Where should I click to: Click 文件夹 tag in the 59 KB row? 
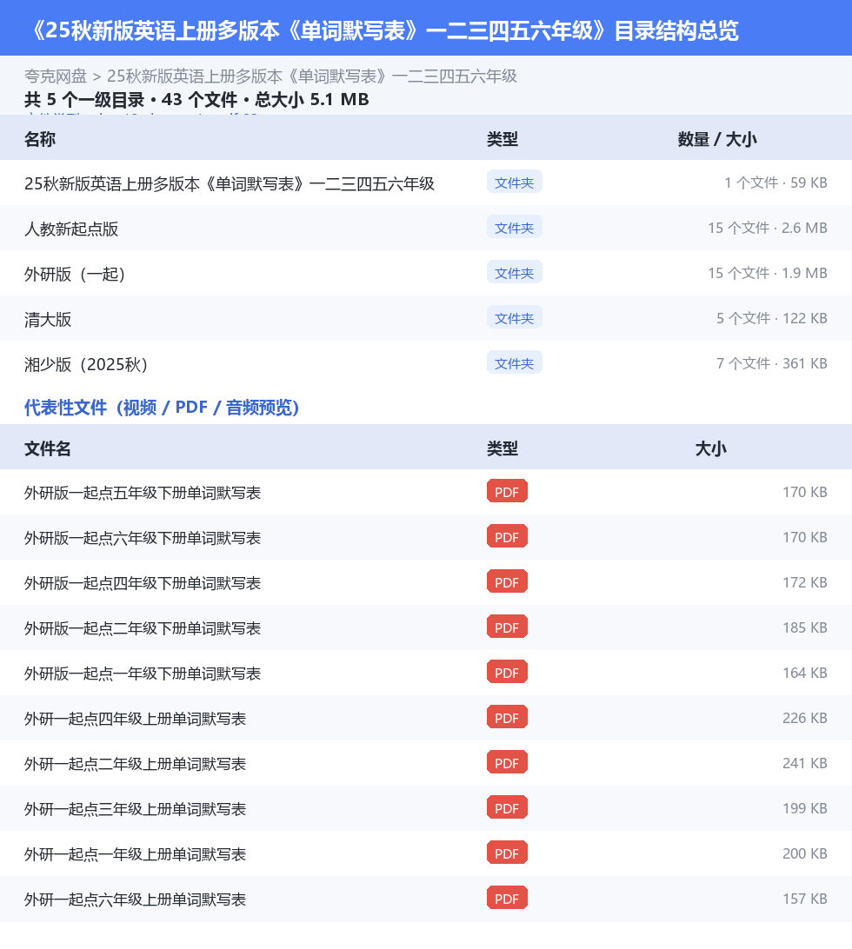pos(514,182)
